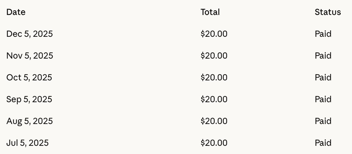352x154 pixels.
Task: Click the Paid status for Nov 5
Action: [323, 56]
